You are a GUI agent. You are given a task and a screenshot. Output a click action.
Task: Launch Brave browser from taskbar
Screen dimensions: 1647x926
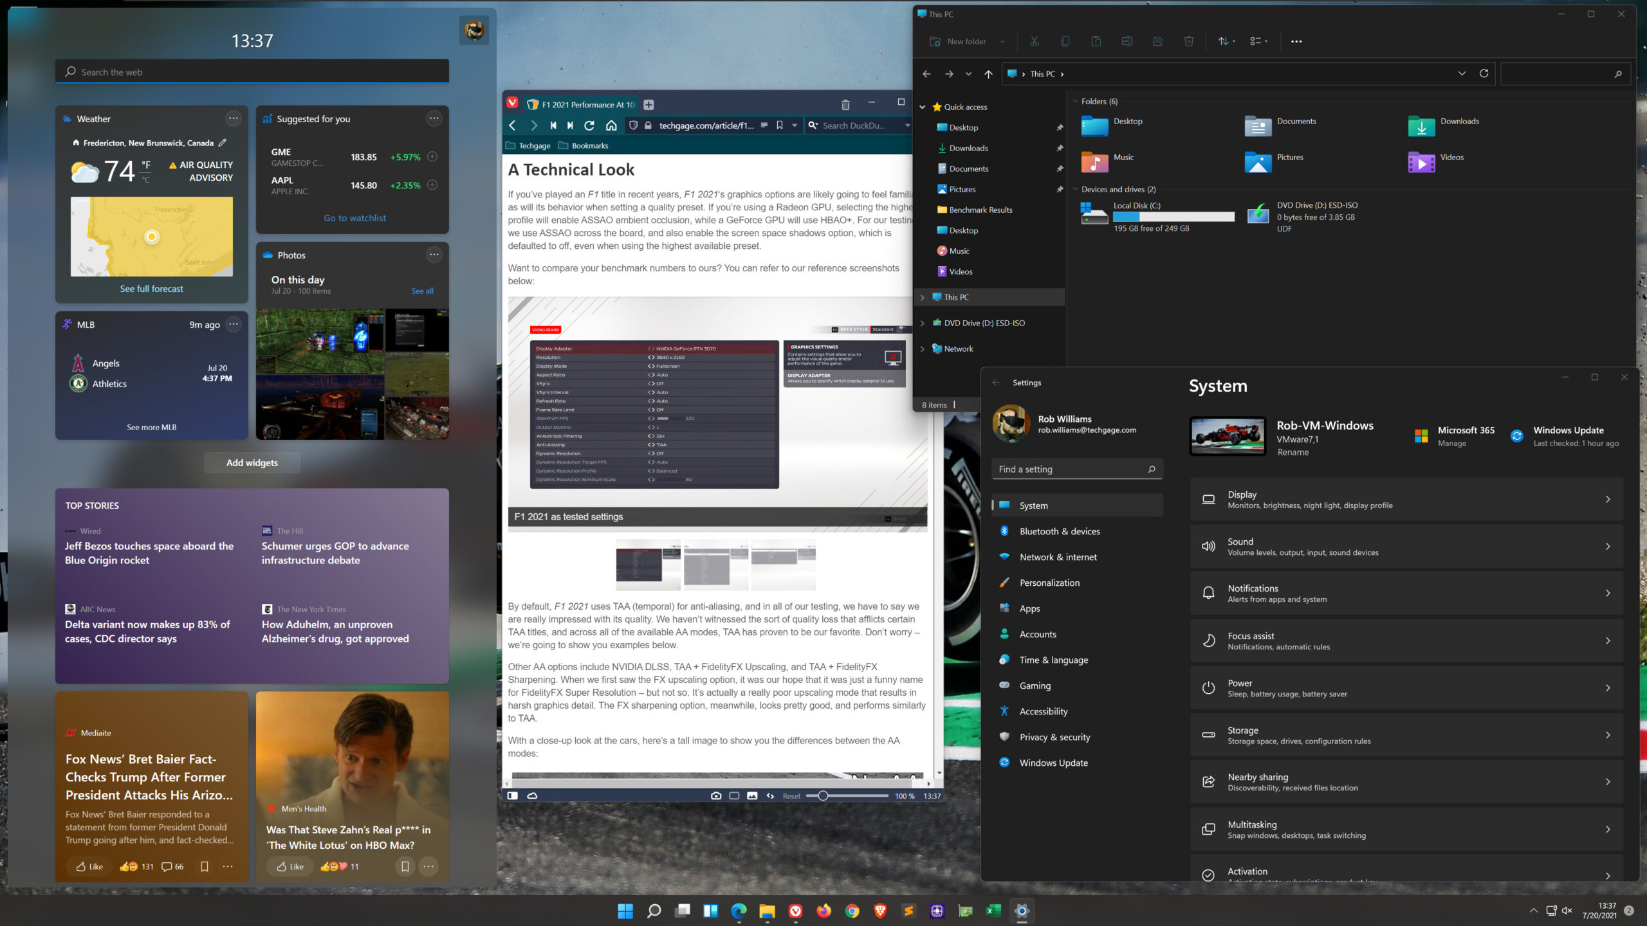[880, 911]
